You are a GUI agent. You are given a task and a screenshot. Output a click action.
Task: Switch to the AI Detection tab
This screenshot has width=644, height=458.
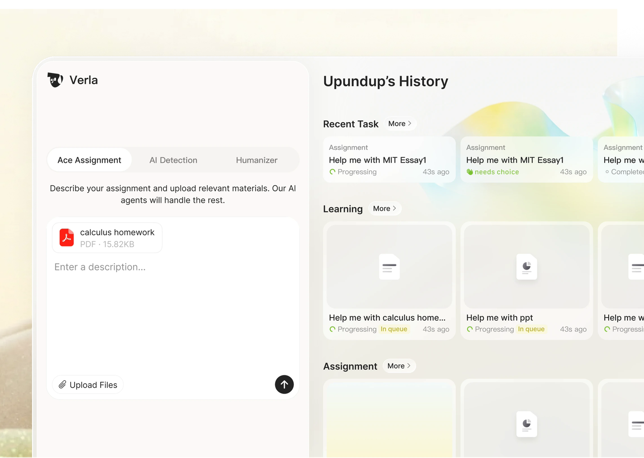[173, 160]
